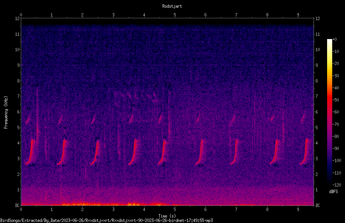The width and height of the screenshot is (345, 223).
Task: Click '7' on the left frequency axis
Action: pyautogui.click(x=18, y=96)
